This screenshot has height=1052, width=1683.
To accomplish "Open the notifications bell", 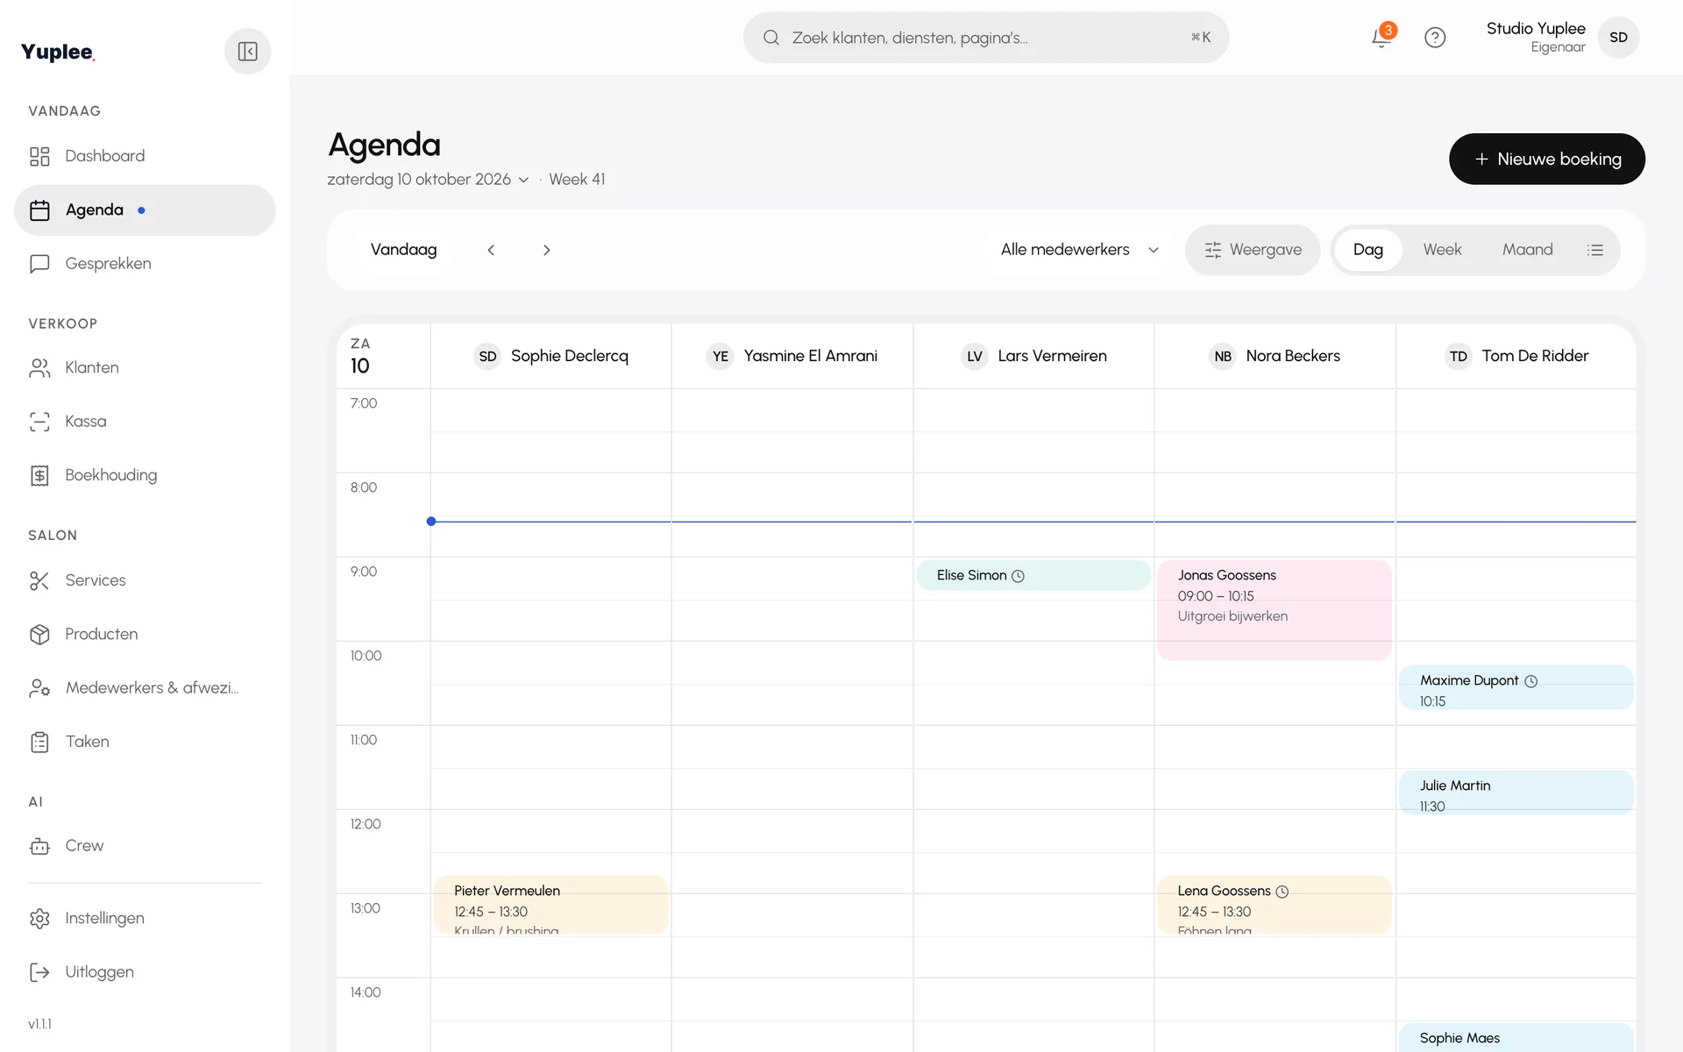I will click(x=1382, y=37).
